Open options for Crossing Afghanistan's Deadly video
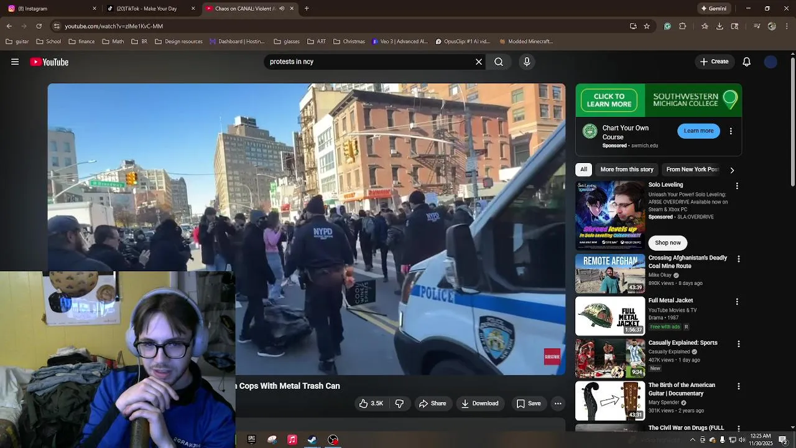This screenshot has height=448, width=796. click(739, 259)
